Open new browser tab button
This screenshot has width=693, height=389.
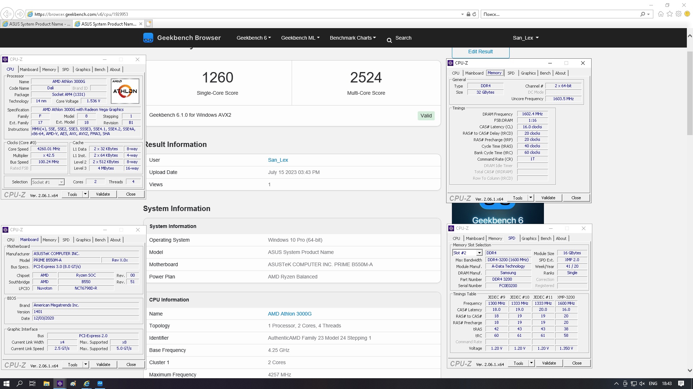[149, 24]
